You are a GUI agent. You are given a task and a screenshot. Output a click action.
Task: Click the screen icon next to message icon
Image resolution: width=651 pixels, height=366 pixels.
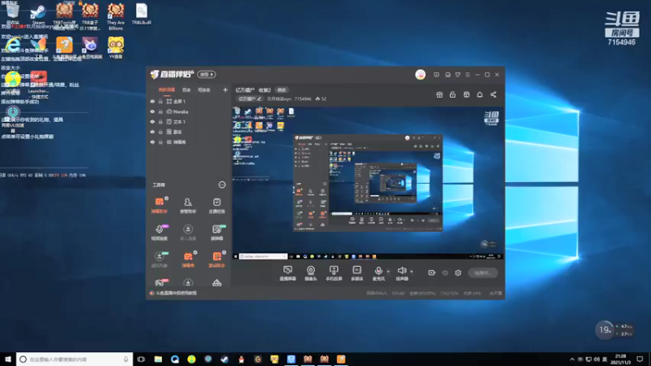448,75
